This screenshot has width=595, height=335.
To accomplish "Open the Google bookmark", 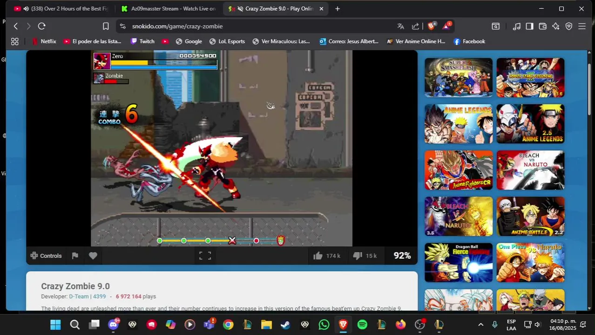I will [x=189, y=41].
